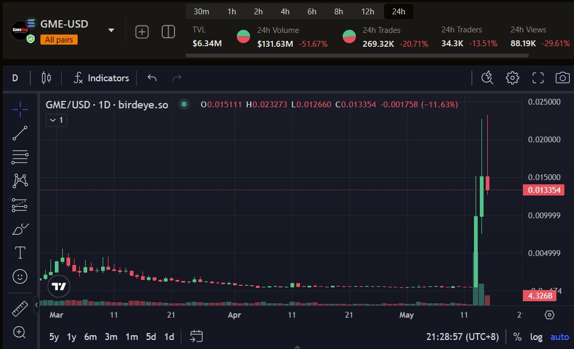This screenshot has width=574, height=349.
Task: Undo the last chart action
Action: click(152, 78)
